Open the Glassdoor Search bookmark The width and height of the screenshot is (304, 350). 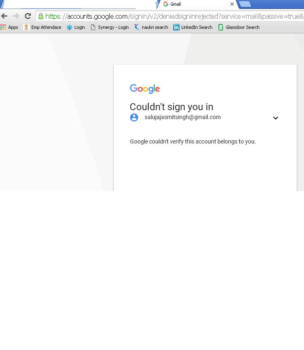click(239, 27)
